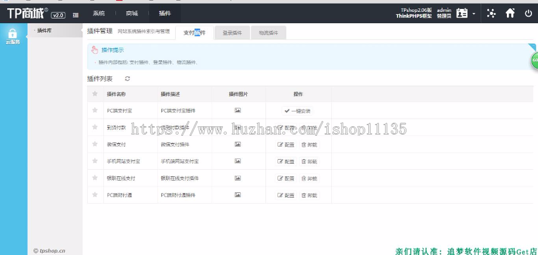Click 一键安装 for PC端支付宝
Screen dimensions: 538x255
(x=298, y=111)
